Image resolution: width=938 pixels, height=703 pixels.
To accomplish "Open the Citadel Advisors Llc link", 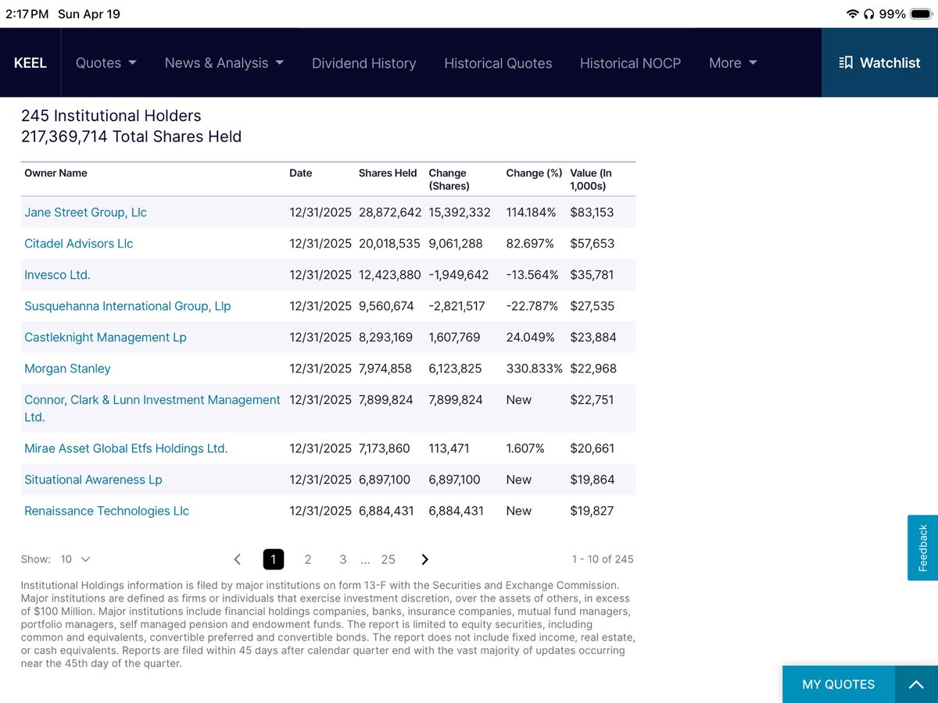I will pyautogui.click(x=79, y=244).
